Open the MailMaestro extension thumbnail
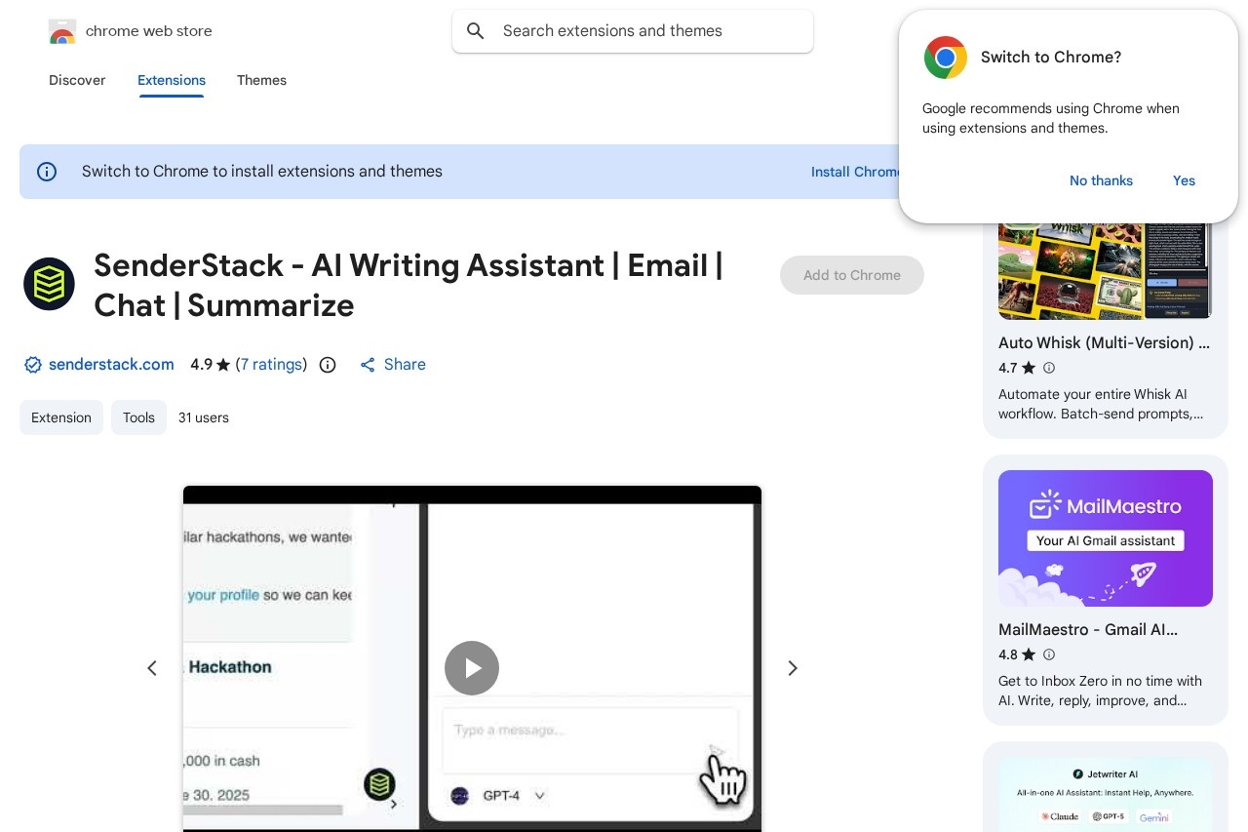This screenshot has height=832, width=1248. pos(1105,538)
